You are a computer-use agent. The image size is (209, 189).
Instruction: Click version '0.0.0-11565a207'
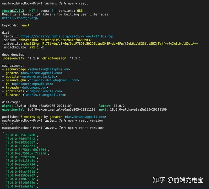click(x=21, y=175)
